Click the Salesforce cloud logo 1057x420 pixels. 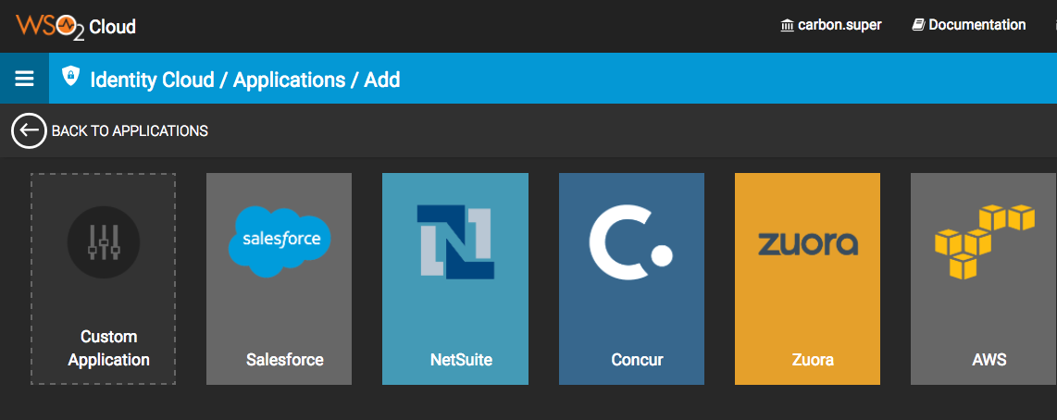coord(280,241)
